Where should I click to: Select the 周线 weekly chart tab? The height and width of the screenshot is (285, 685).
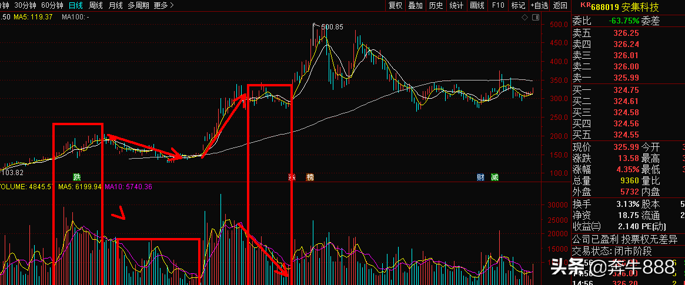click(x=96, y=6)
